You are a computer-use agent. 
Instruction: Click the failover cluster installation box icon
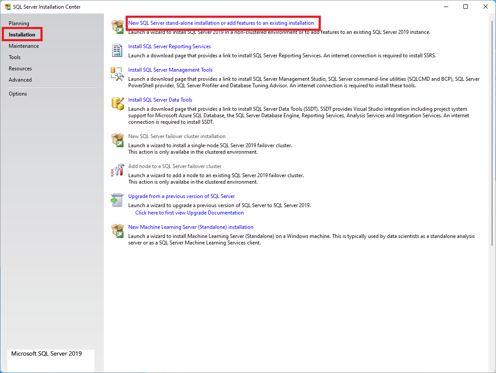117,140
